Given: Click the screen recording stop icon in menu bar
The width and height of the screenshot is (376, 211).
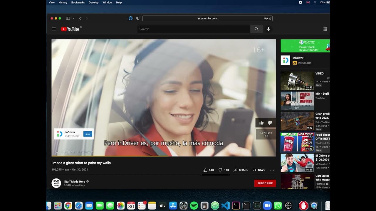Looking at the screenshot, I should click(x=300, y=2).
